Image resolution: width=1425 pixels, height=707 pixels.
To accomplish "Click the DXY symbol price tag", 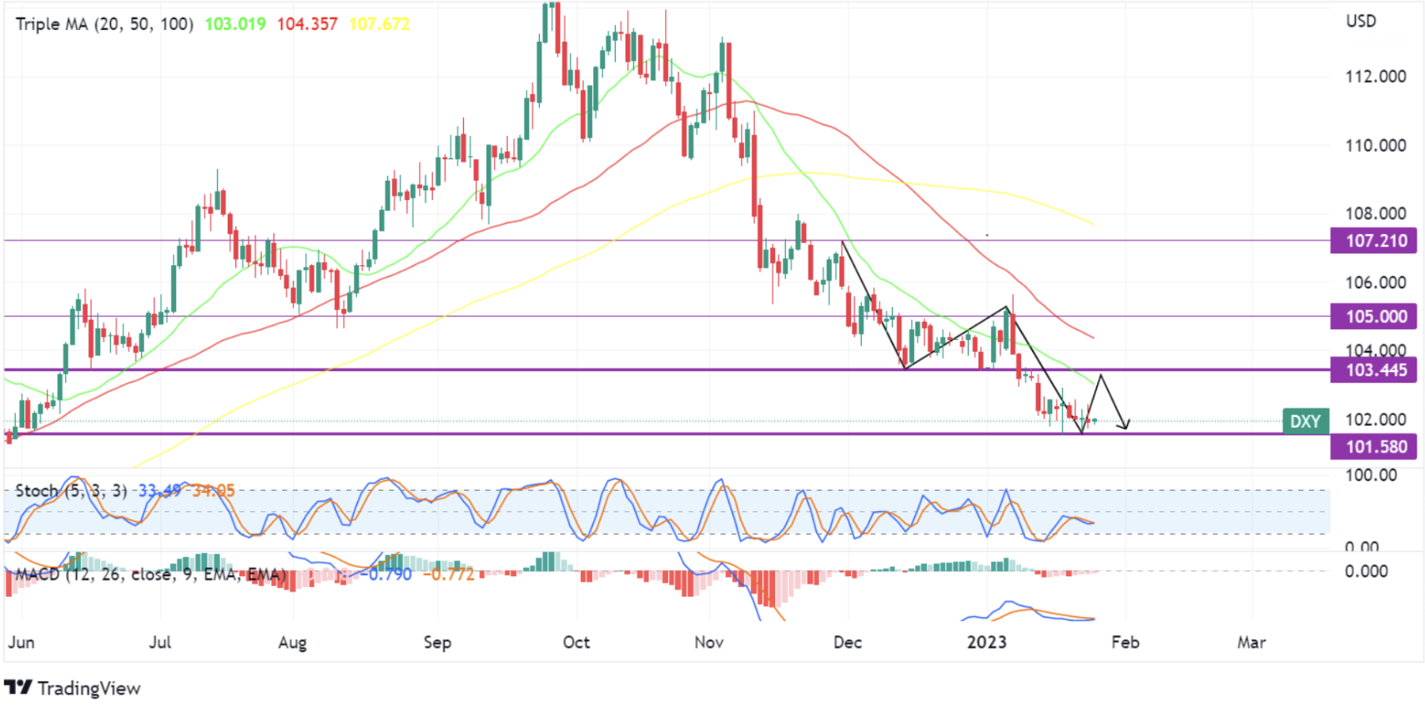I will coord(1306,421).
